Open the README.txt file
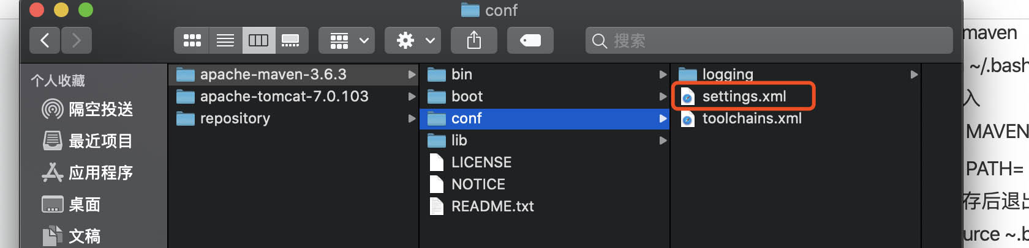This screenshot has width=1029, height=248. click(x=492, y=206)
